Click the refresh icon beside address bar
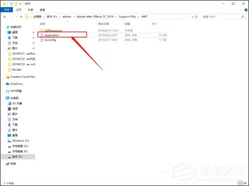Image resolution: width=249 pixels, height=186 pixels. click(x=197, y=17)
